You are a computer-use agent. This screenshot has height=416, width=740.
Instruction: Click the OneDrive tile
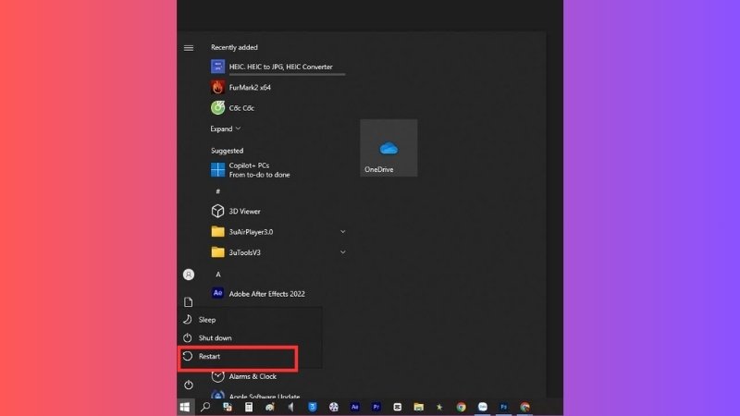tap(388, 148)
